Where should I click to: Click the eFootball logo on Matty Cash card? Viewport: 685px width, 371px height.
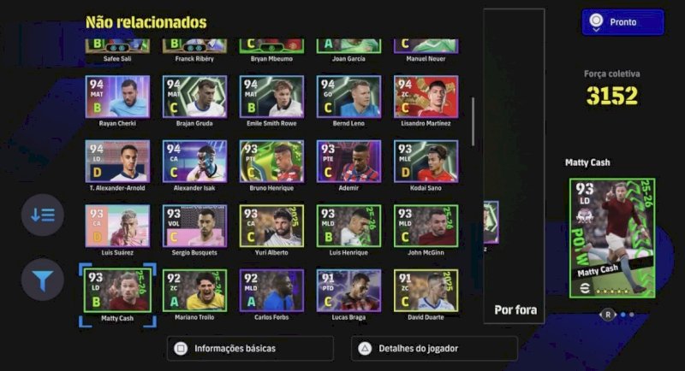tap(585, 289)
